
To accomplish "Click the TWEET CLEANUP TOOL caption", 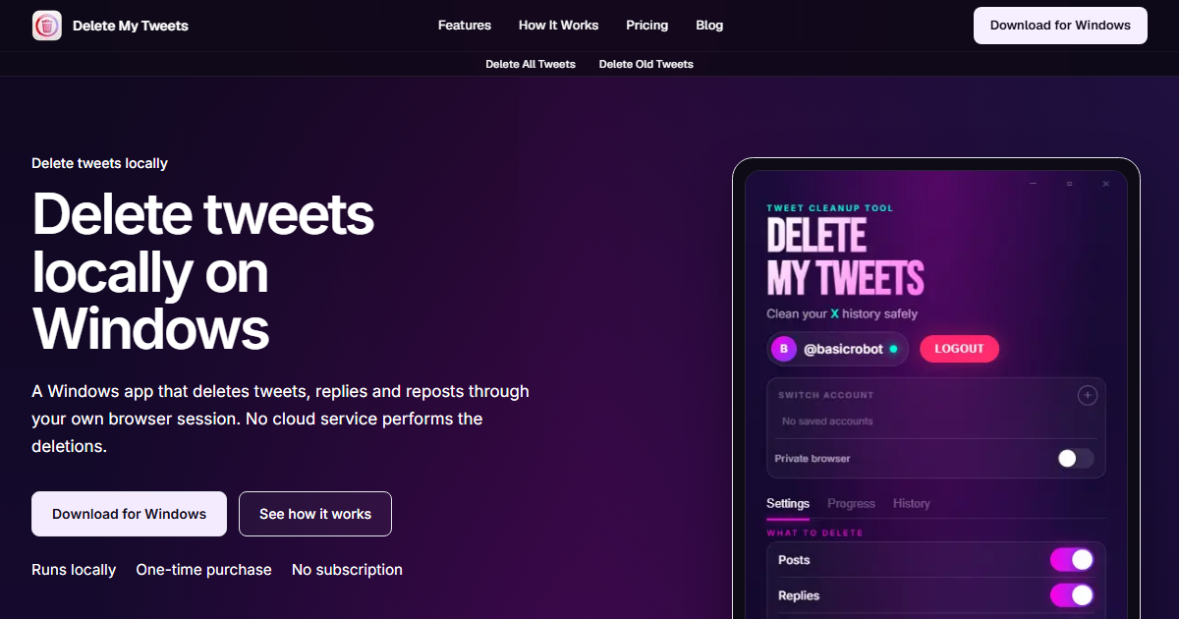I will coord(830,208).
